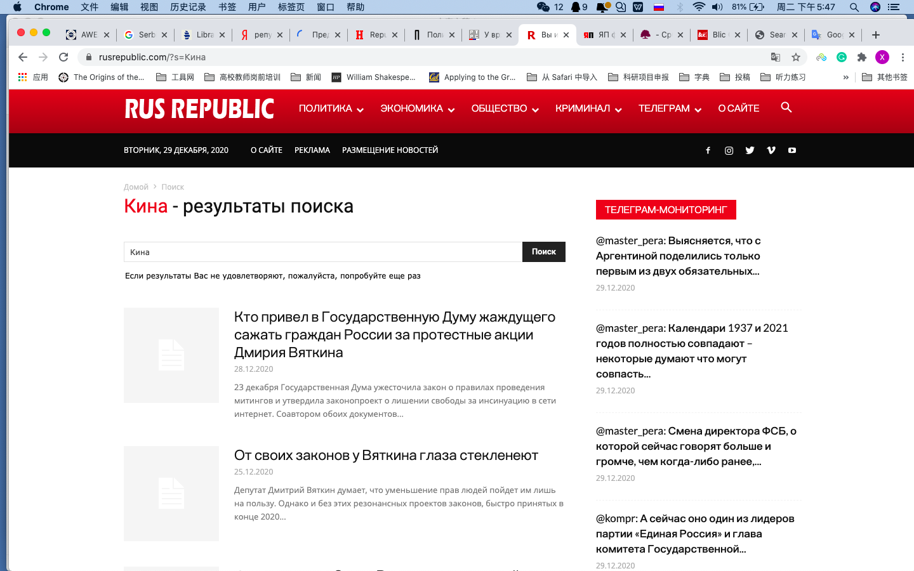Switch to the Serb Google tab

(x=146, y=35)
